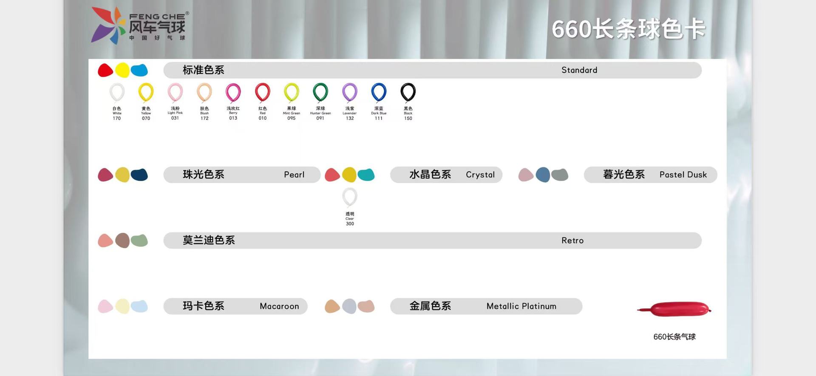The height and width of the screenshot is (376, 816).
Task: Click the gold blob beside Pearl banner
Action: (x=122, y=175)
